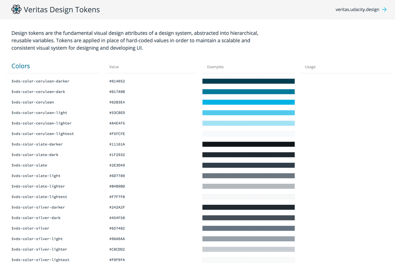
Task: Click the Veritas atom logo icon
Action: coord(16,9)
